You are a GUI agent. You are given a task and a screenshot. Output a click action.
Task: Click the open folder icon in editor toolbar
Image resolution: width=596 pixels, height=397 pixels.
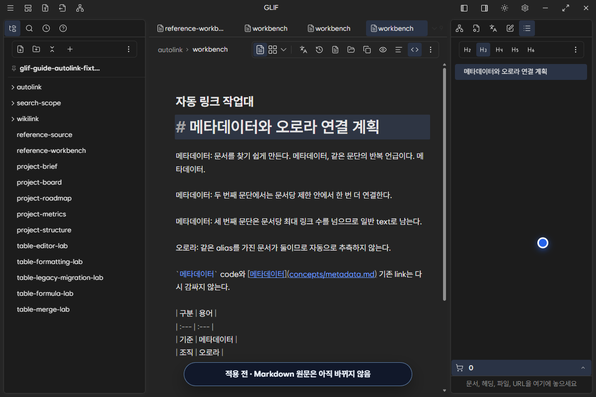[351, 50]
